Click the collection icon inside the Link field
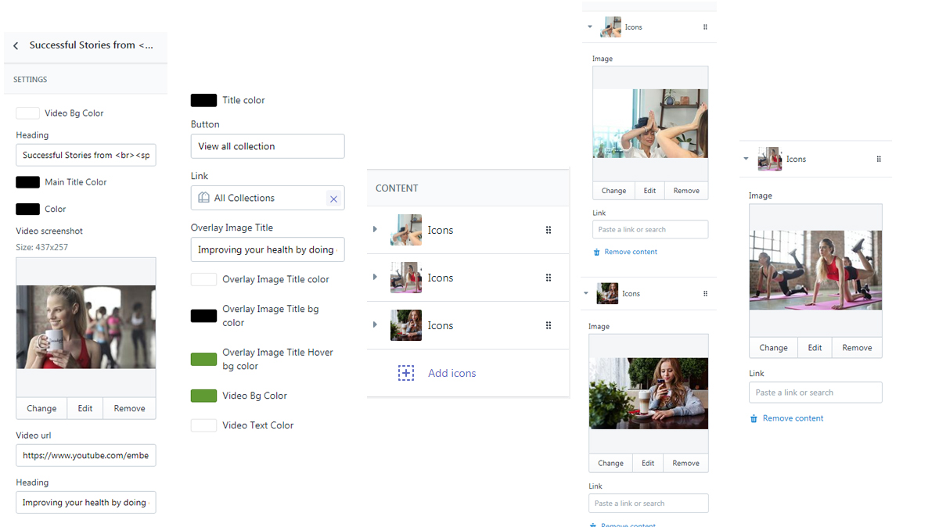Image resolution: width=939 pixels, height=527 pixels. click(203, 198)
